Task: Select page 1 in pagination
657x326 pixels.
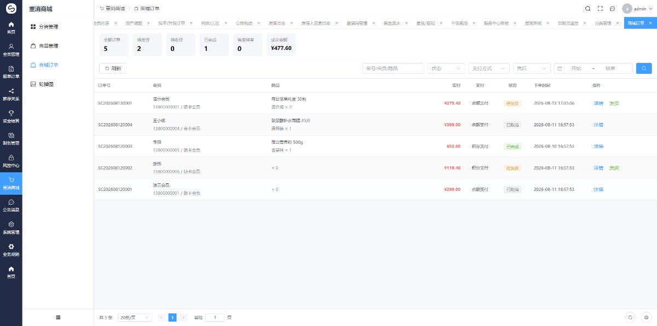Action: coord(172,317)
